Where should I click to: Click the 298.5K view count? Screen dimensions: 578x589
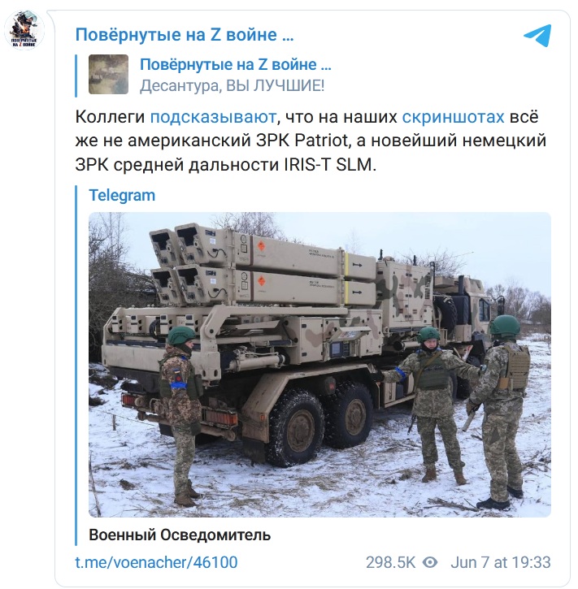tap(390, 563)
